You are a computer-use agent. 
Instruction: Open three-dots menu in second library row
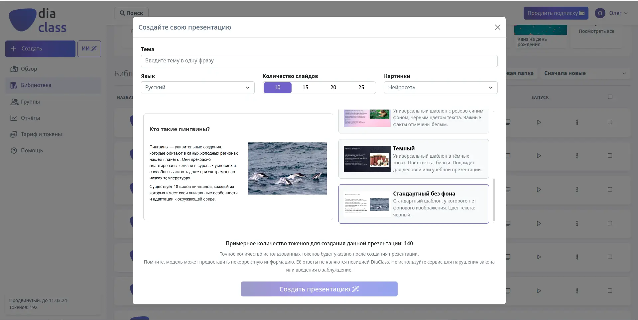[x=577, y=156]
